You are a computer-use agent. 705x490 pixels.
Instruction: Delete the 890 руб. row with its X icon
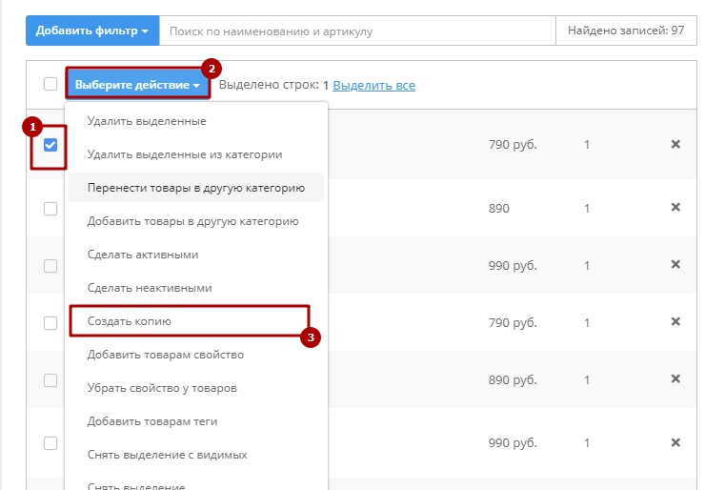coord(675,378)
